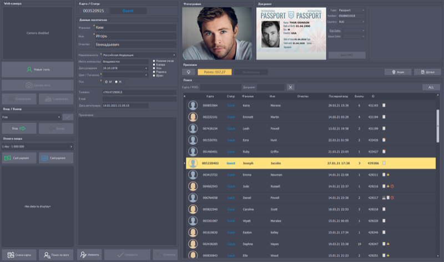Start Поиск по фото photo search
The width and height of the screenshot is (444, 262).
[x=56, y=255]
